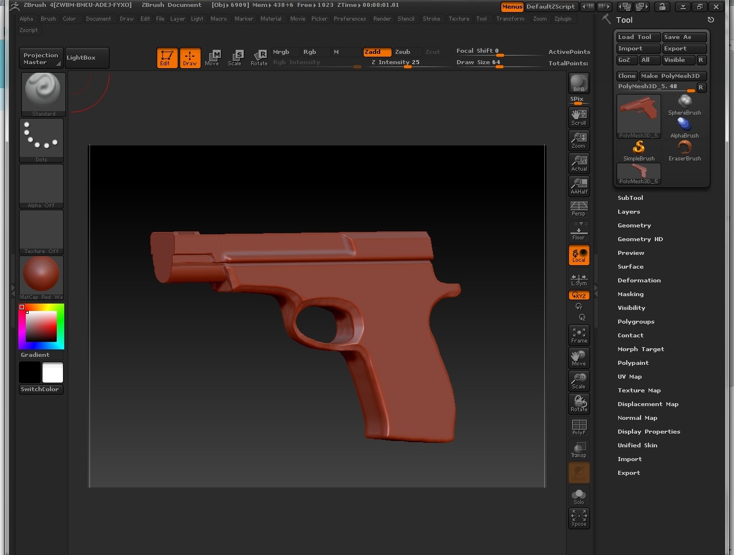Click the AAHalf antialiased half-size icon
This screenshot has width=734, height=555.
579,186
